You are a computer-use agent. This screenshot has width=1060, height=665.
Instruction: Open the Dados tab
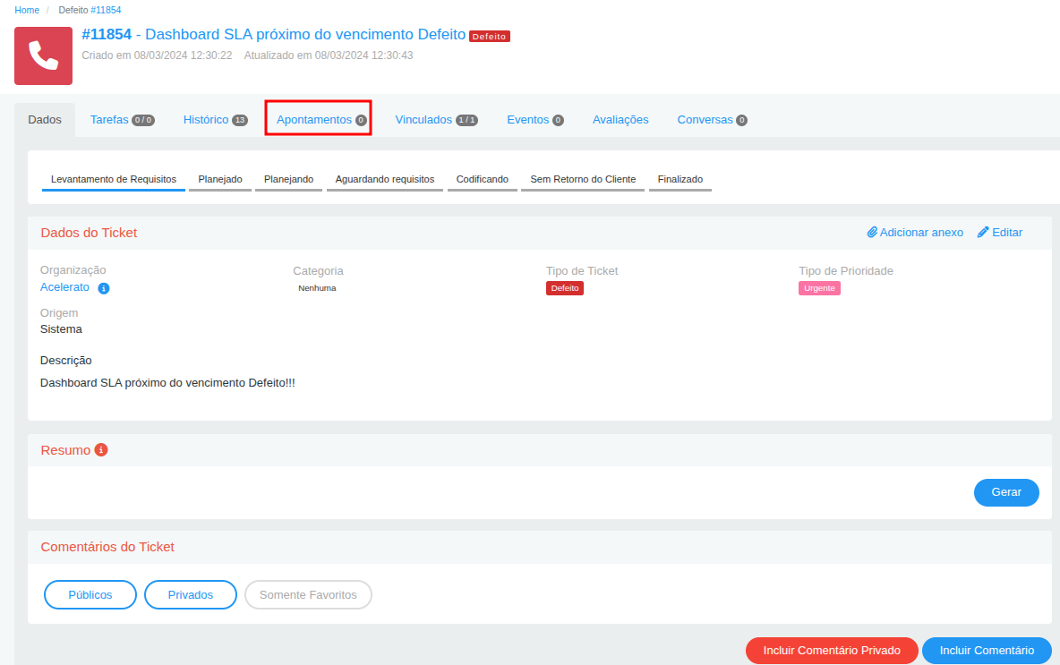45,120
